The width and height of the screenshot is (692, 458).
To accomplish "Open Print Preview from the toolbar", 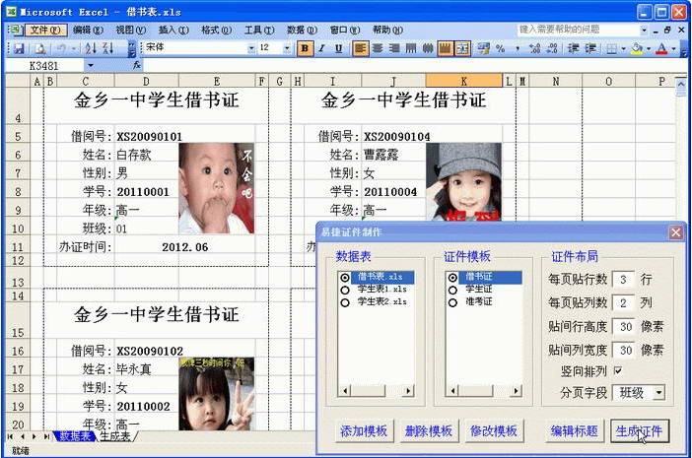I will coord(39,48).
